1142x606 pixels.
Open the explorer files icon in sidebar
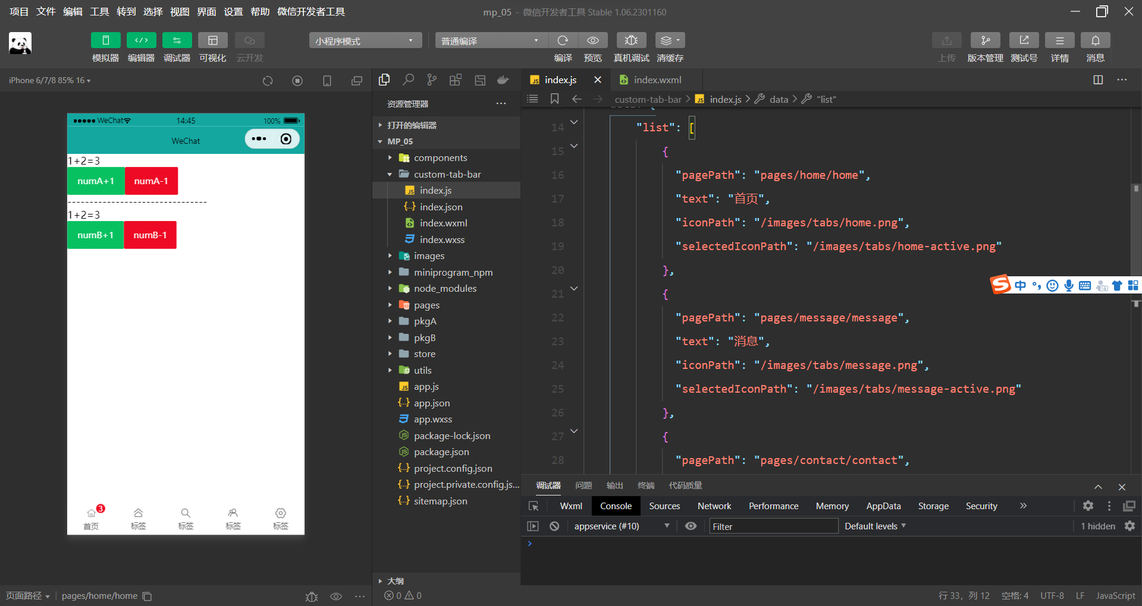coord(384,80)
